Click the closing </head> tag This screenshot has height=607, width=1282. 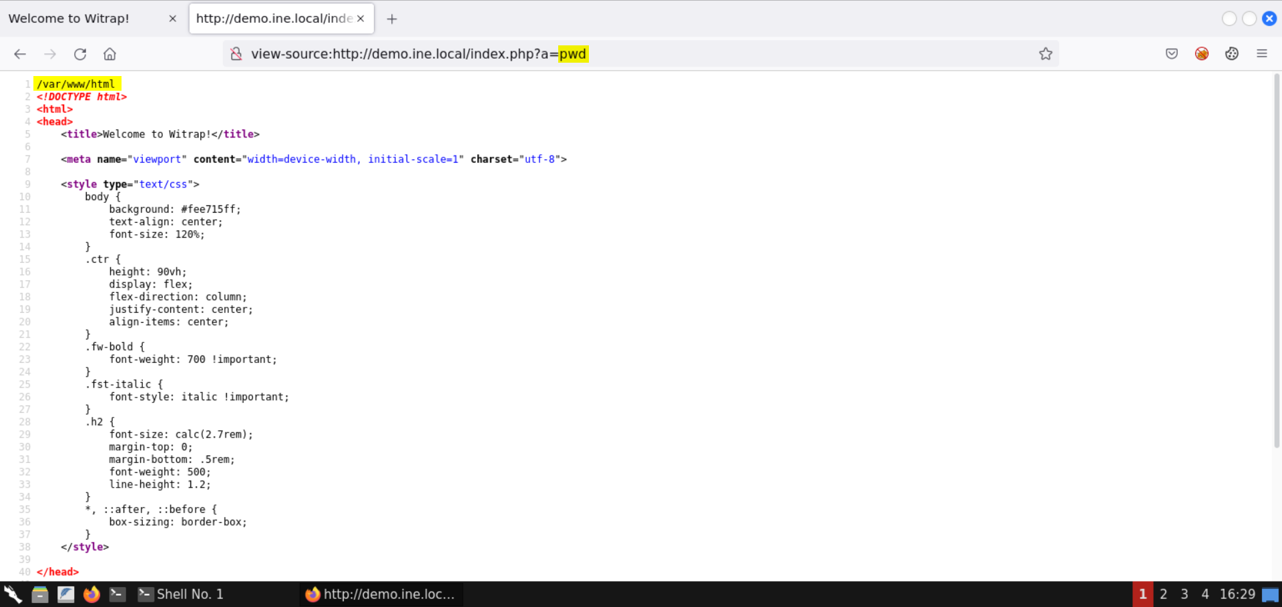point(57,572)
